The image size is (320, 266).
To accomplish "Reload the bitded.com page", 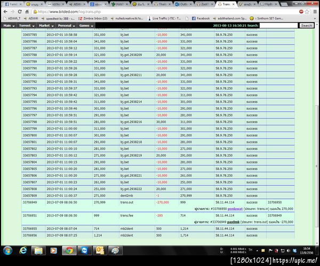I will coord(20,12).
